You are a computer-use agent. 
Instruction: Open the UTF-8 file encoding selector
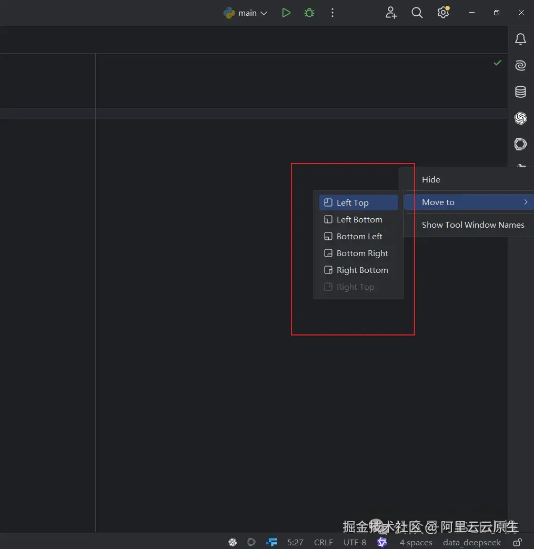click(355, 542)
